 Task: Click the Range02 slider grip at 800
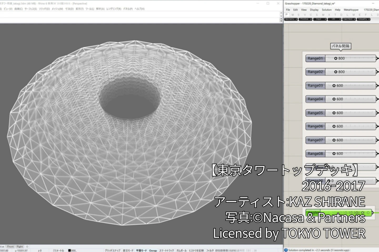[x=336, y=72]
